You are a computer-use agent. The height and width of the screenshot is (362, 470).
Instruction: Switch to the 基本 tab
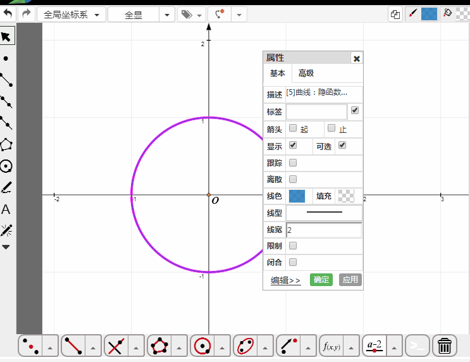(278, 73)
